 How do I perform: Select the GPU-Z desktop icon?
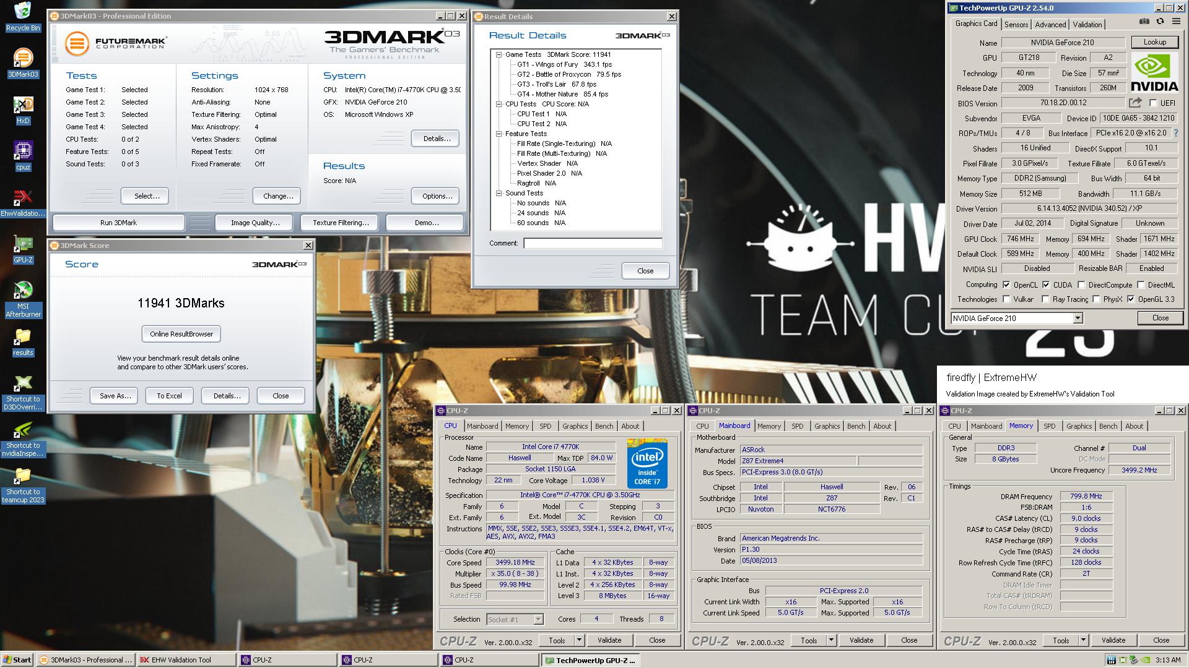(23, 249)
